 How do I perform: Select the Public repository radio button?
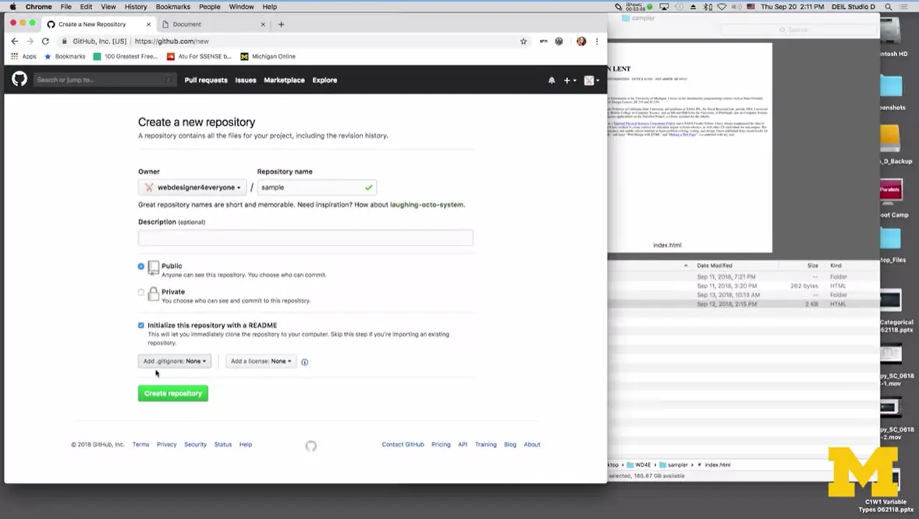(140, 266)
